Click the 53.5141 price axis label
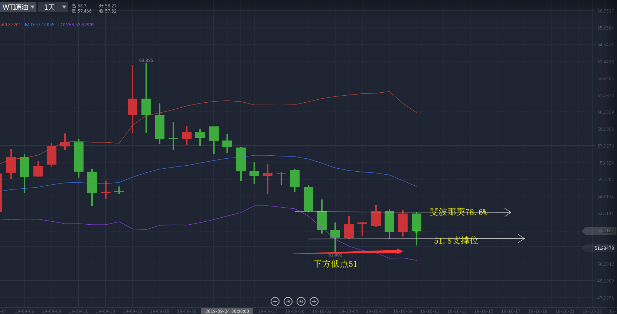 [605, 214]
